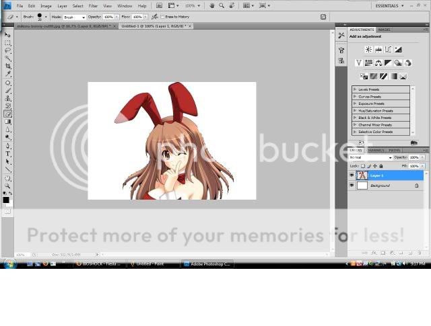Hide Layer 1 visibility eye
The height and width of the screenshot is (326, 431).
(x=352, y=175)
